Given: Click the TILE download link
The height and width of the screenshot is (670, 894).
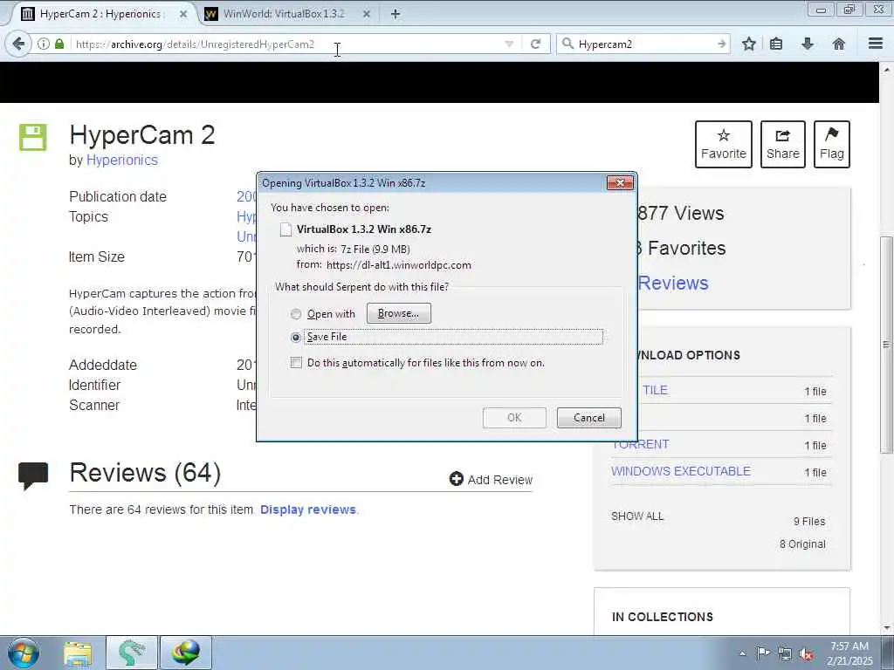Looking at the screenshot, I should [x=655, y=390].
